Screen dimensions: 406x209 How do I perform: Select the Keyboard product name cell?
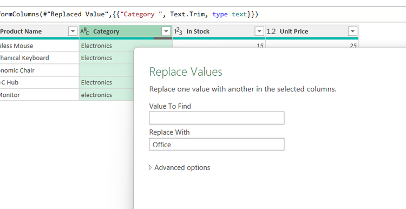click(x=40, y=58)
